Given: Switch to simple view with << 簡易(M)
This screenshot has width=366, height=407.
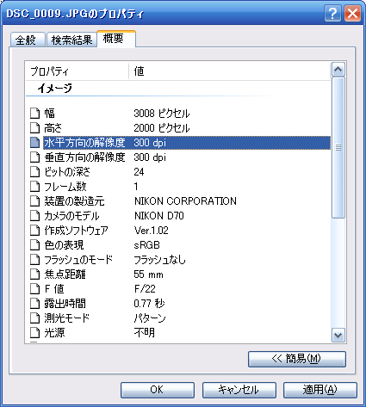Looking at the screenshot, I should (297, 359).
